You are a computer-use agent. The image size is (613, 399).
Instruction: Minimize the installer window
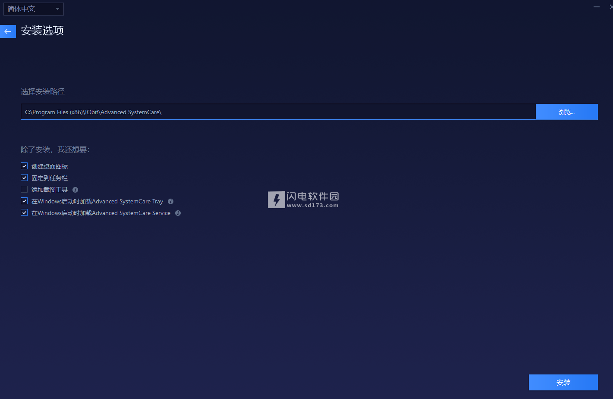tap(596, 7)
